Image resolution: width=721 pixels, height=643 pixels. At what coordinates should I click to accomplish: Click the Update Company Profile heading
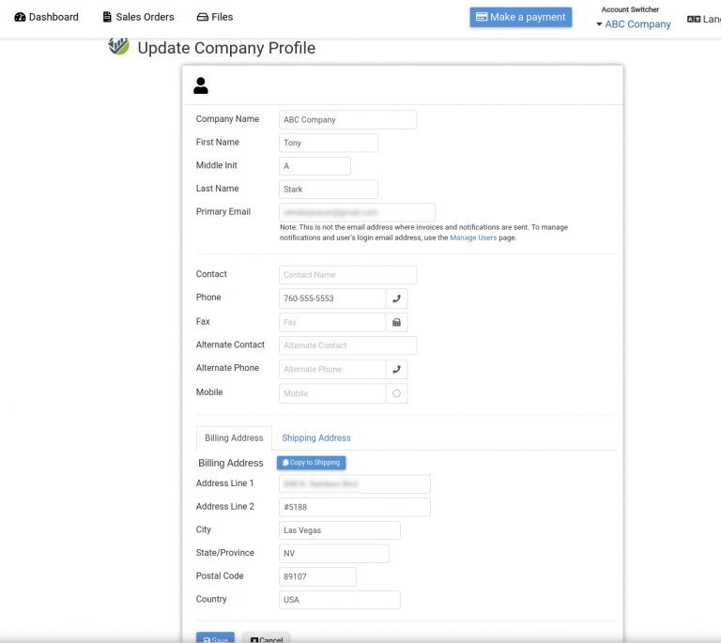coord(226,48)
